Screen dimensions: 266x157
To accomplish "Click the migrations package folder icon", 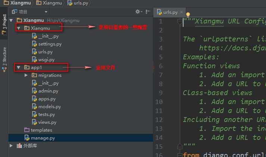I will coord(34,75).
